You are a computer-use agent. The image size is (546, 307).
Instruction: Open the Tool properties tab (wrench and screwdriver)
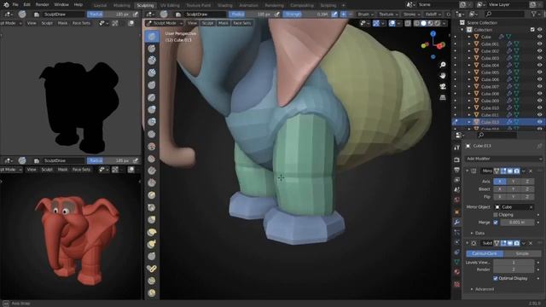tap(457, 148)
